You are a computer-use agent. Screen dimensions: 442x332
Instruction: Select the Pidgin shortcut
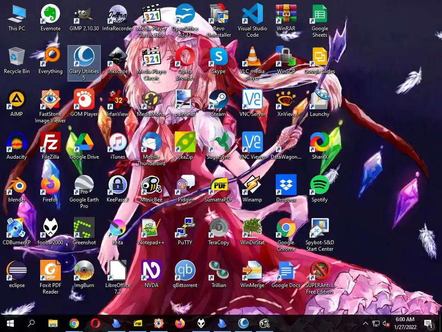point(185,189)
